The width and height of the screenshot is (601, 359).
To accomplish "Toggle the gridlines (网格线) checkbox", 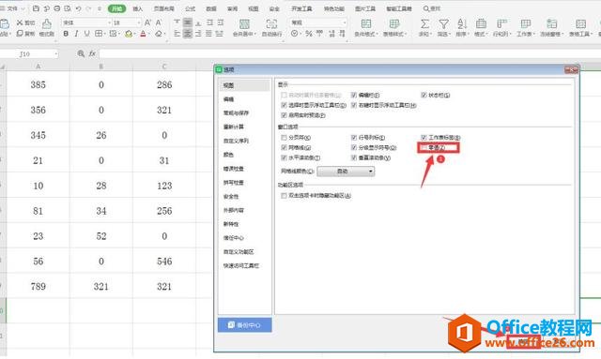I will [x=284, y=147].
